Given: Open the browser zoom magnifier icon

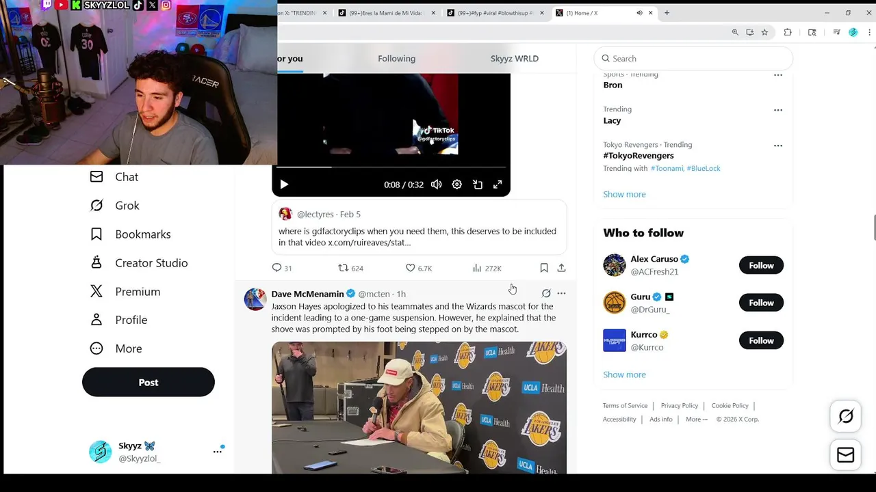Looking at the screenshot, I should 735,32.
